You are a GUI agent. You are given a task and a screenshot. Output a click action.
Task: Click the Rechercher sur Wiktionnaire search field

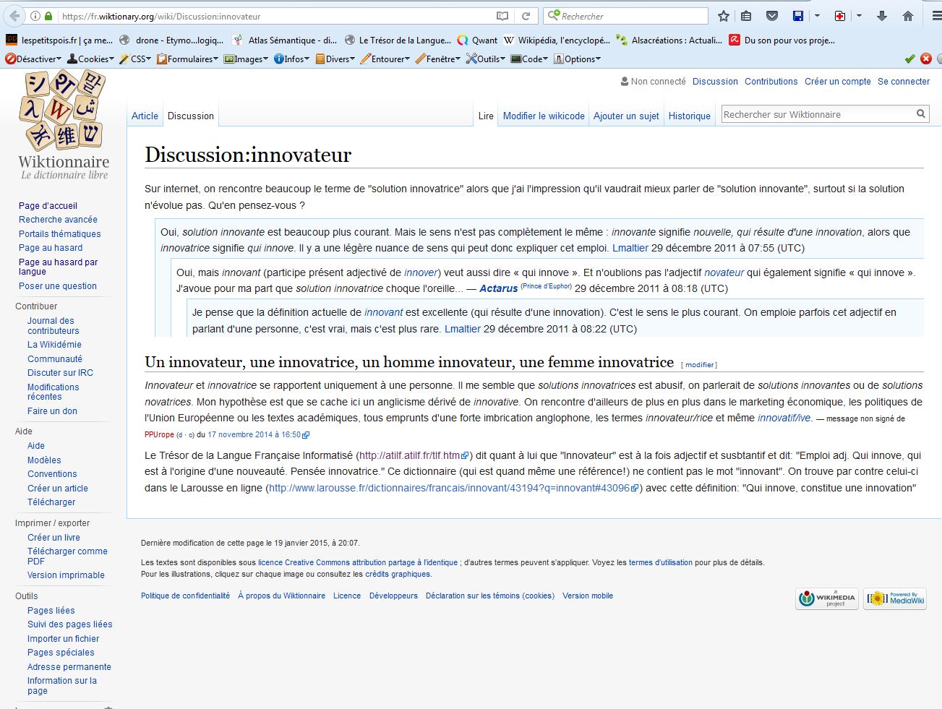(817, 114)
